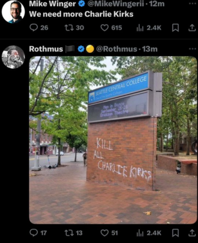Reply to Mike Winger's tweet
The image size is (198, 243).
(39, 28)
